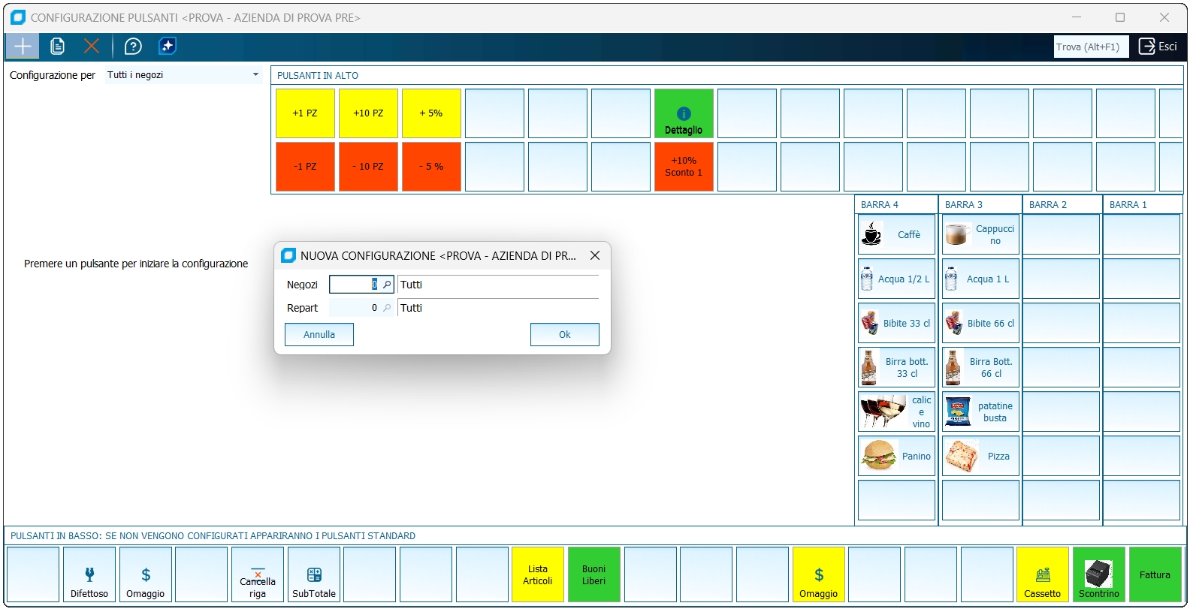1190x609 pixels.
Task: Click the Difettoso bottom button
Action: 89,574
